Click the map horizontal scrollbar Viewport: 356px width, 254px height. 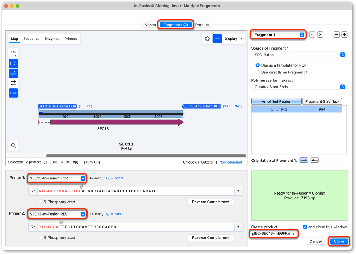[x=146, y=156]
